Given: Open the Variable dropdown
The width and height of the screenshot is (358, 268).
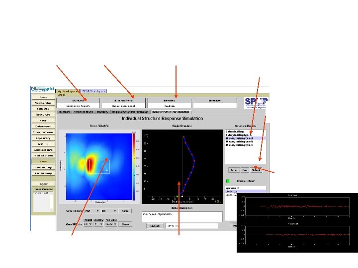Looking at the screenshot, I should 111,224.
